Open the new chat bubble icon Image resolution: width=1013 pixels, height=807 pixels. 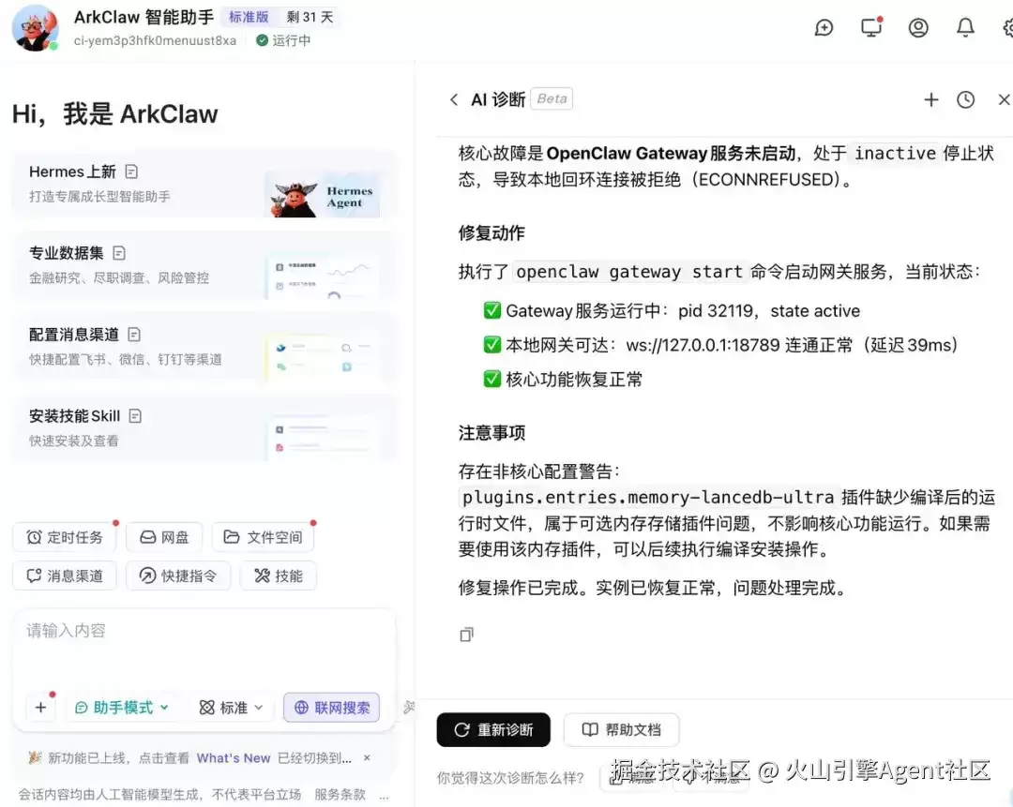coord(824,28)
